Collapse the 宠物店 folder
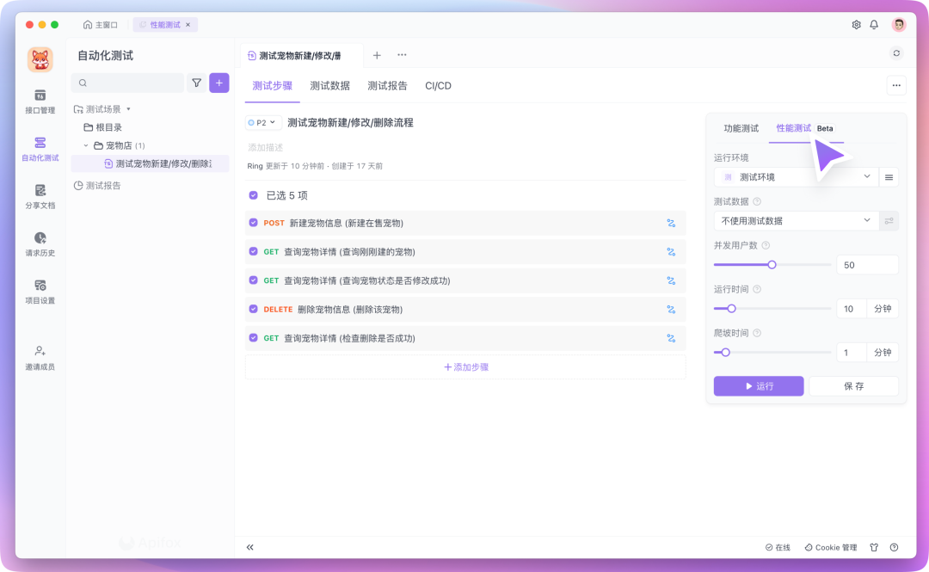Viewport: 929px width, 572px height. point(86,145)
